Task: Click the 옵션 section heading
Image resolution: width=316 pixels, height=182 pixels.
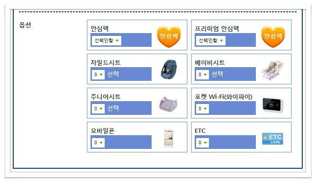Action: click(x=25, y=25)
